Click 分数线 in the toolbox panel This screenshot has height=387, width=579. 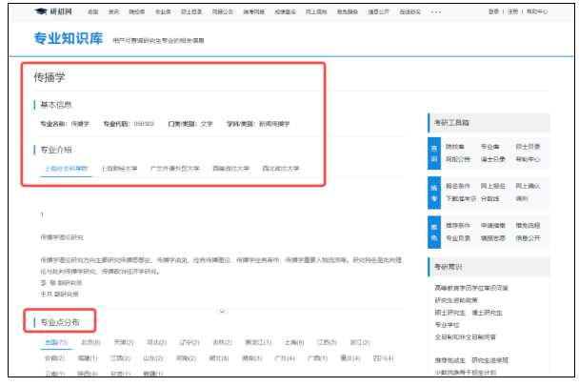tap(489, 197)
